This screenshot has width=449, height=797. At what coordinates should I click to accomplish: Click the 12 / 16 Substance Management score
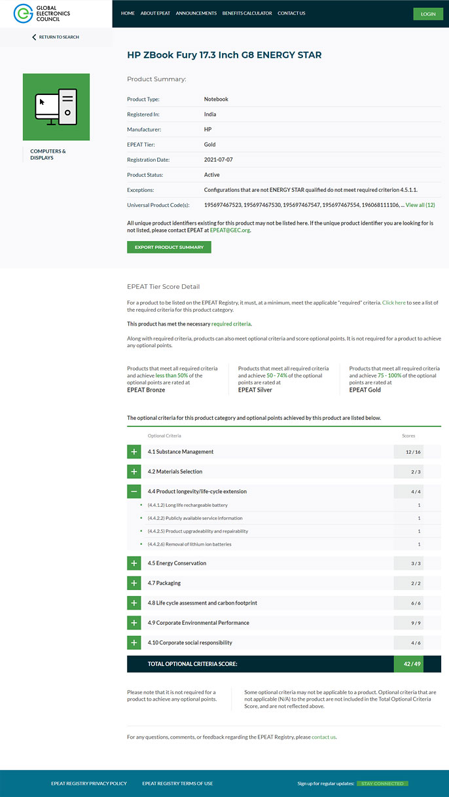pos(412,452)
